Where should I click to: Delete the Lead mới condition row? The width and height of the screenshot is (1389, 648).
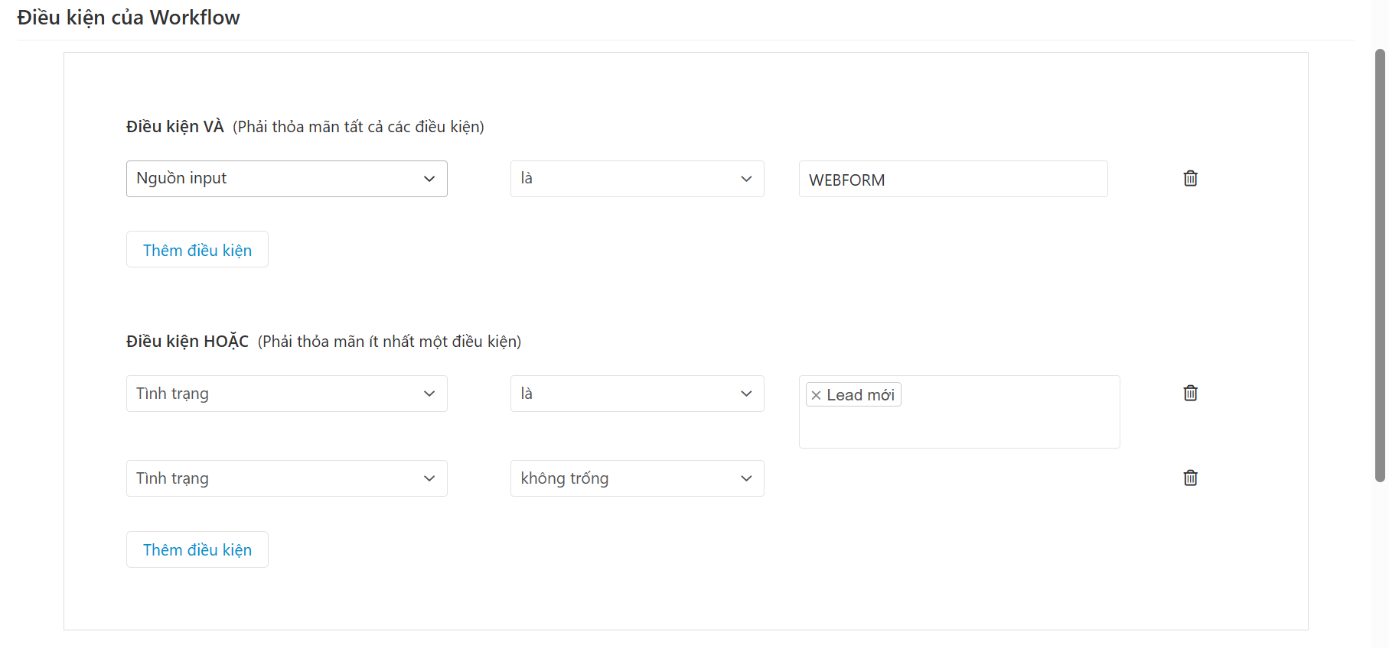[1190, 393]
